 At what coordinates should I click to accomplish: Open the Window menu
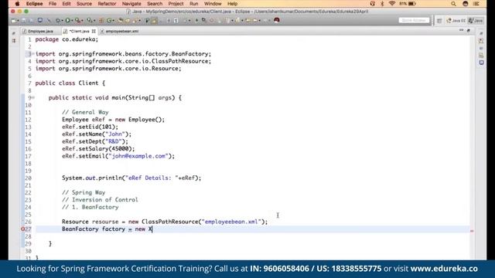click(x=213, y=4)
